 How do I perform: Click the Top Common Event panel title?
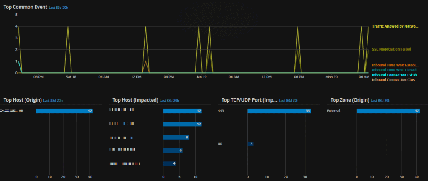[x=25, y=7]
